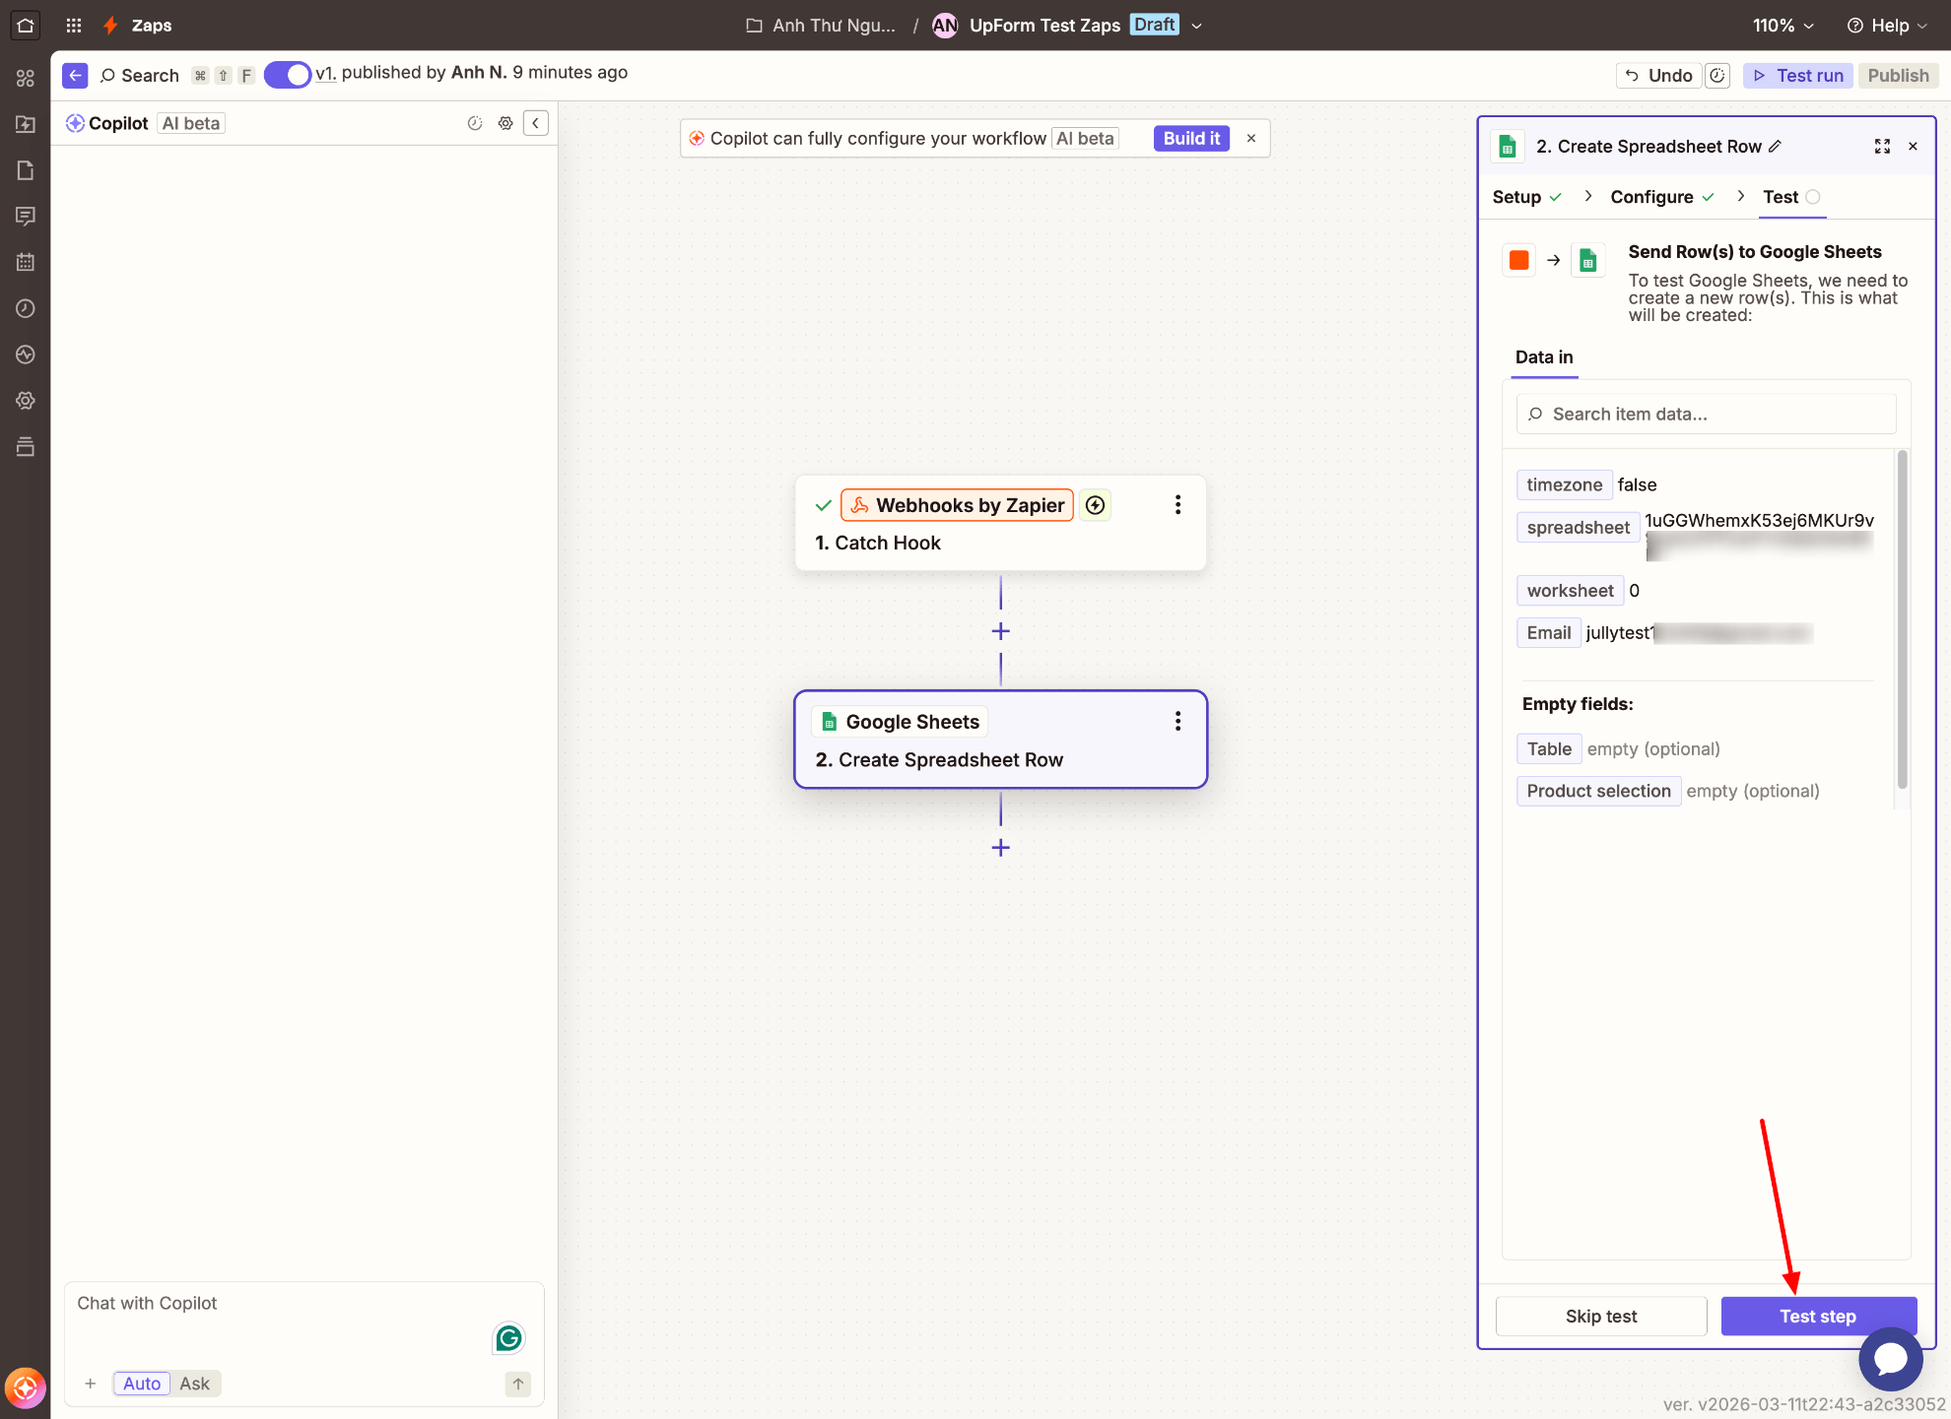
Task: Click the worksheet field label
Action: 1571,591
